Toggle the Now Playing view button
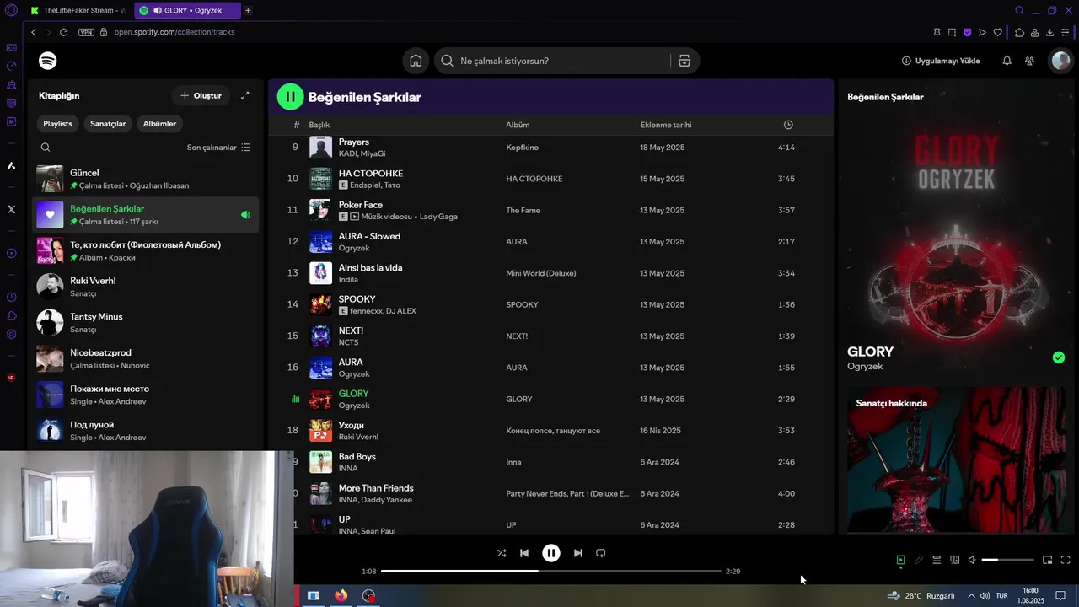Screen dimensions: 1079x607 point(900,560)
